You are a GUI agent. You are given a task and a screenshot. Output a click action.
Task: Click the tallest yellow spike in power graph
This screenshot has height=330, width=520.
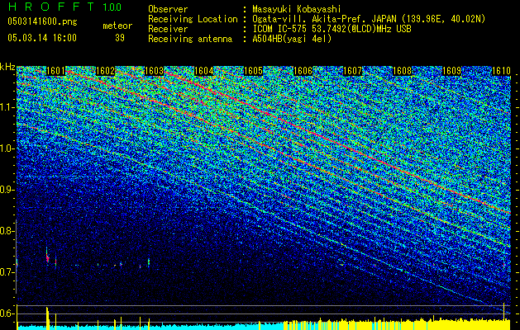point(504,316)
